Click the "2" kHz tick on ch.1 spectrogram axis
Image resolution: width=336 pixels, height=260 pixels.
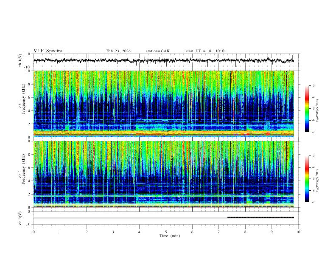click(x=29, y=124)
